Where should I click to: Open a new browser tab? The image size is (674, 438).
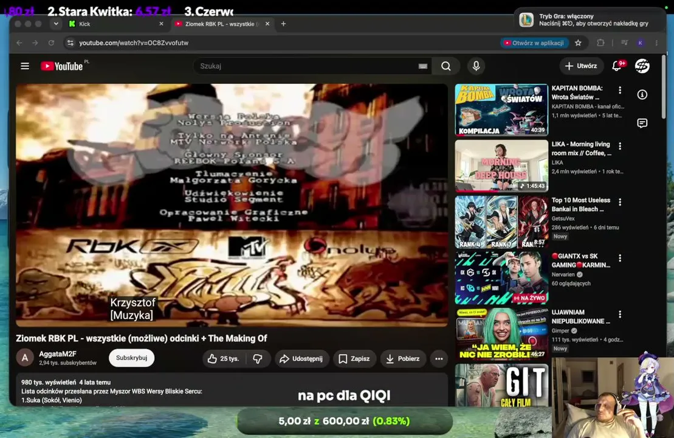(283, 24)
